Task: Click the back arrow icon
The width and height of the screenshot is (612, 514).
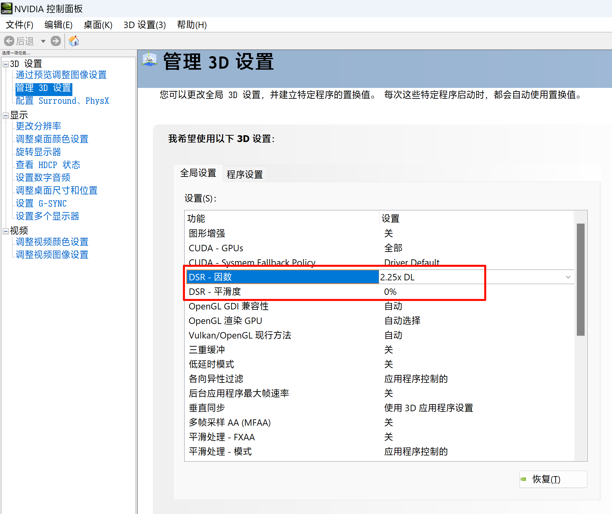Action: [x=9, y=41]
